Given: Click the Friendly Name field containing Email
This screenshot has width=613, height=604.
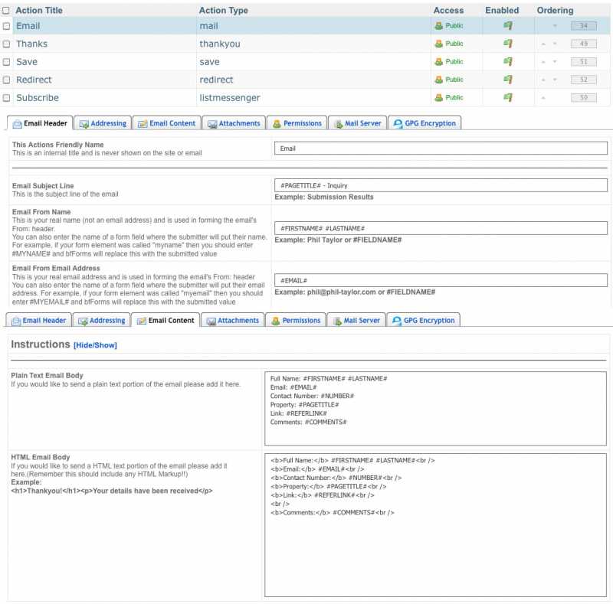Looking at the screenshot, I should (441, 149).
